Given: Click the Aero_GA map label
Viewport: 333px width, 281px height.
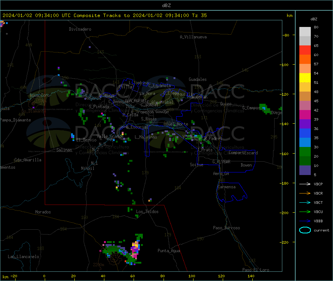Looking at the screenshot, I should (221, 174).
